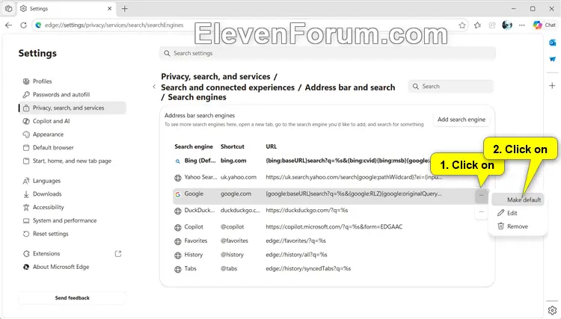
Task: Add this page to favorites star
Action: (x=462, y=25)
